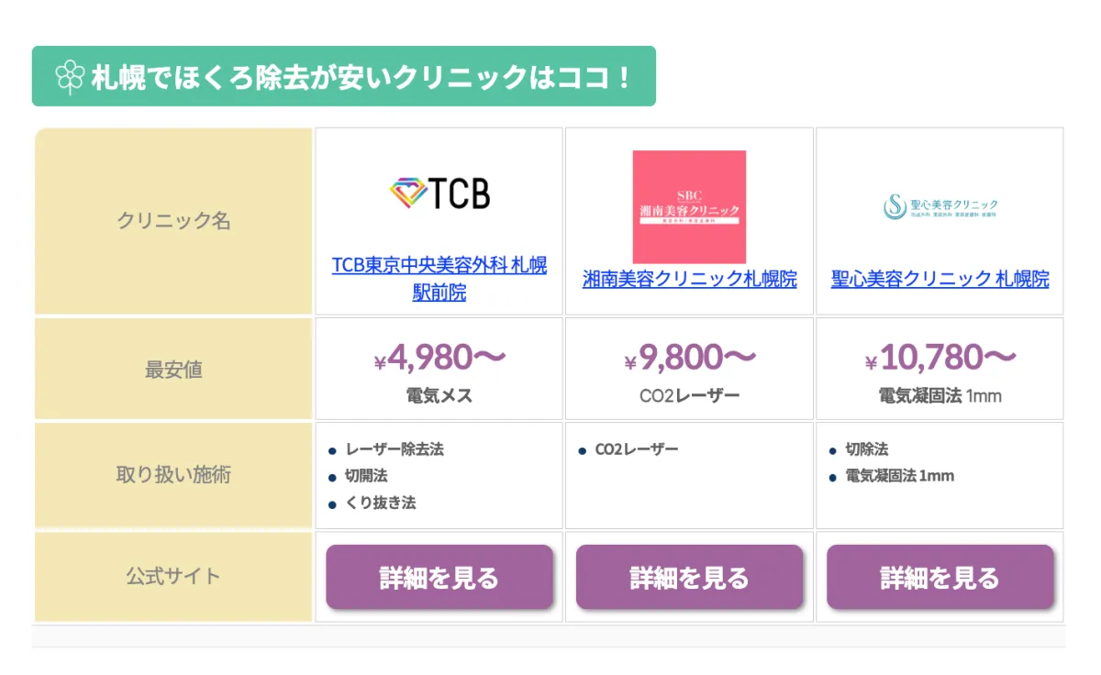Click the ¥9,800〜 price text

(690, 358)
